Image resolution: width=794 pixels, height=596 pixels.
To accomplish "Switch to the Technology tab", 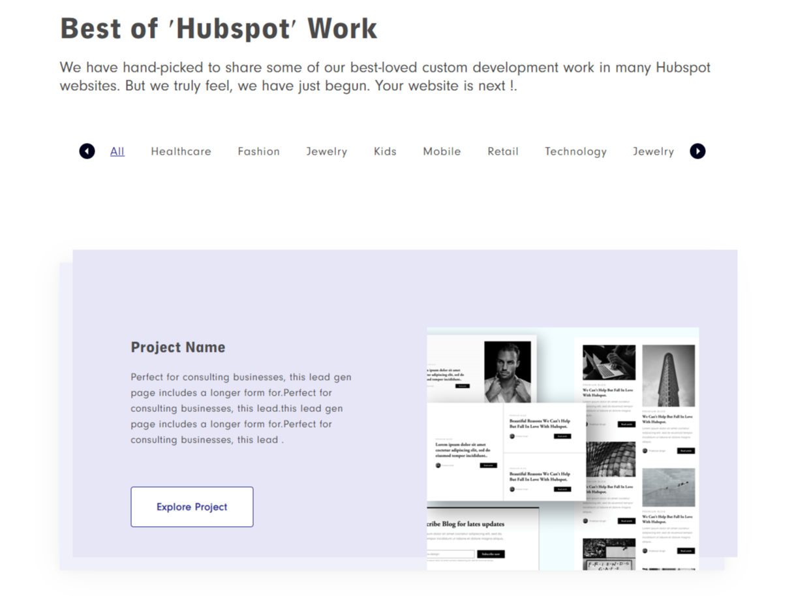I will [x=575, y=151].
